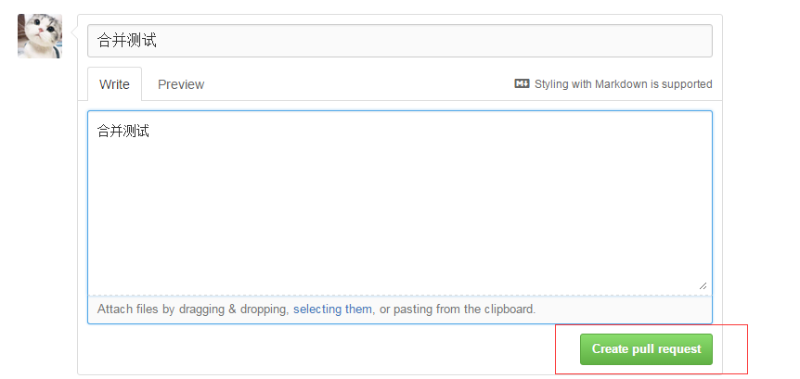Focus the comment body text area
This screenshot has width=800, height=379.
tap(399, 203)
